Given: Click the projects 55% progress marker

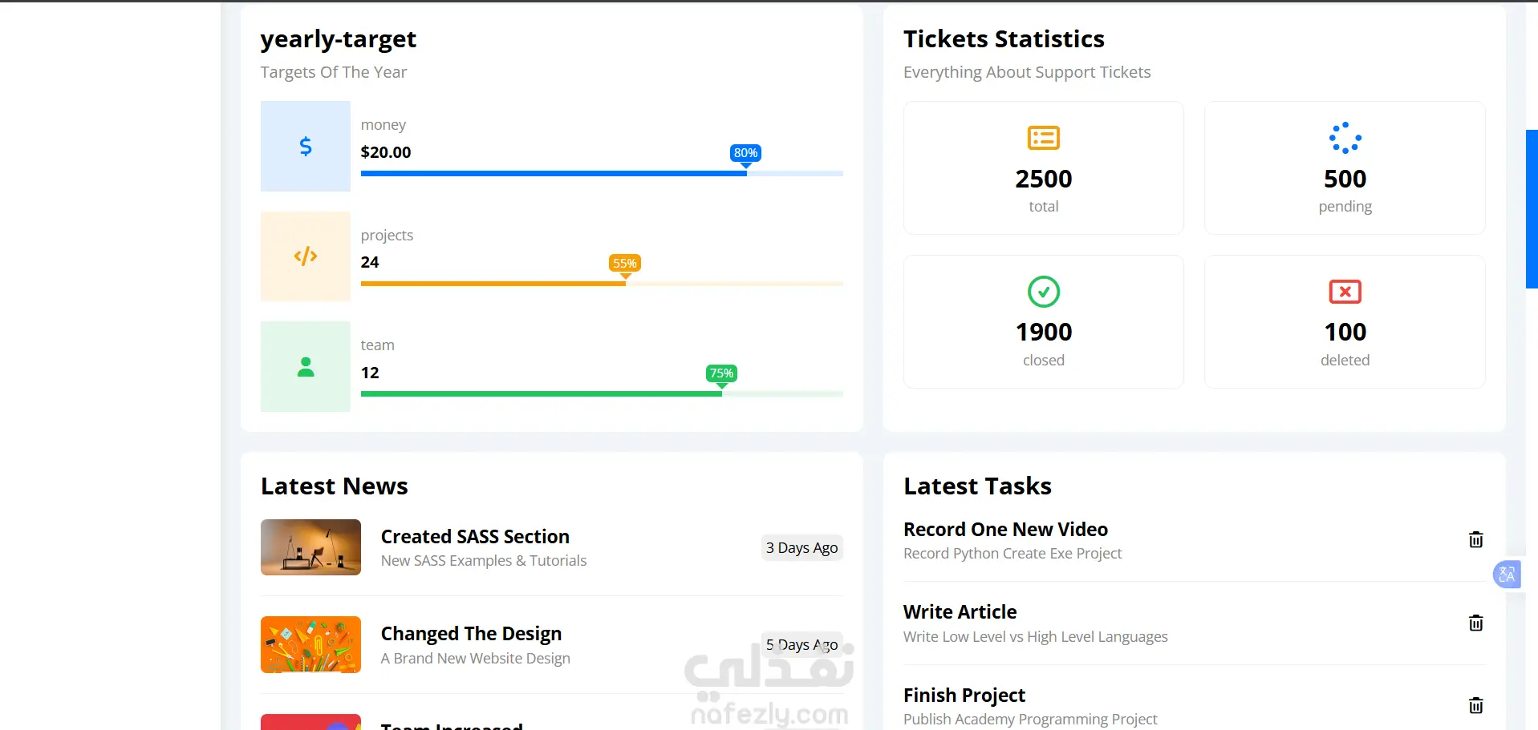Looking at the screenshot, I should [625, 264].
